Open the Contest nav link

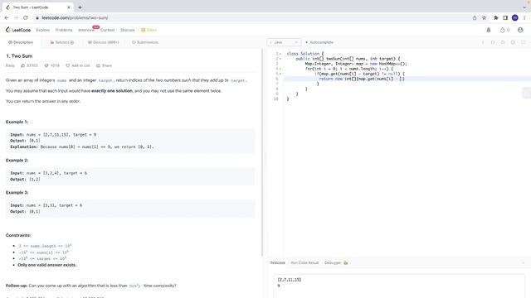click(108, 30)
